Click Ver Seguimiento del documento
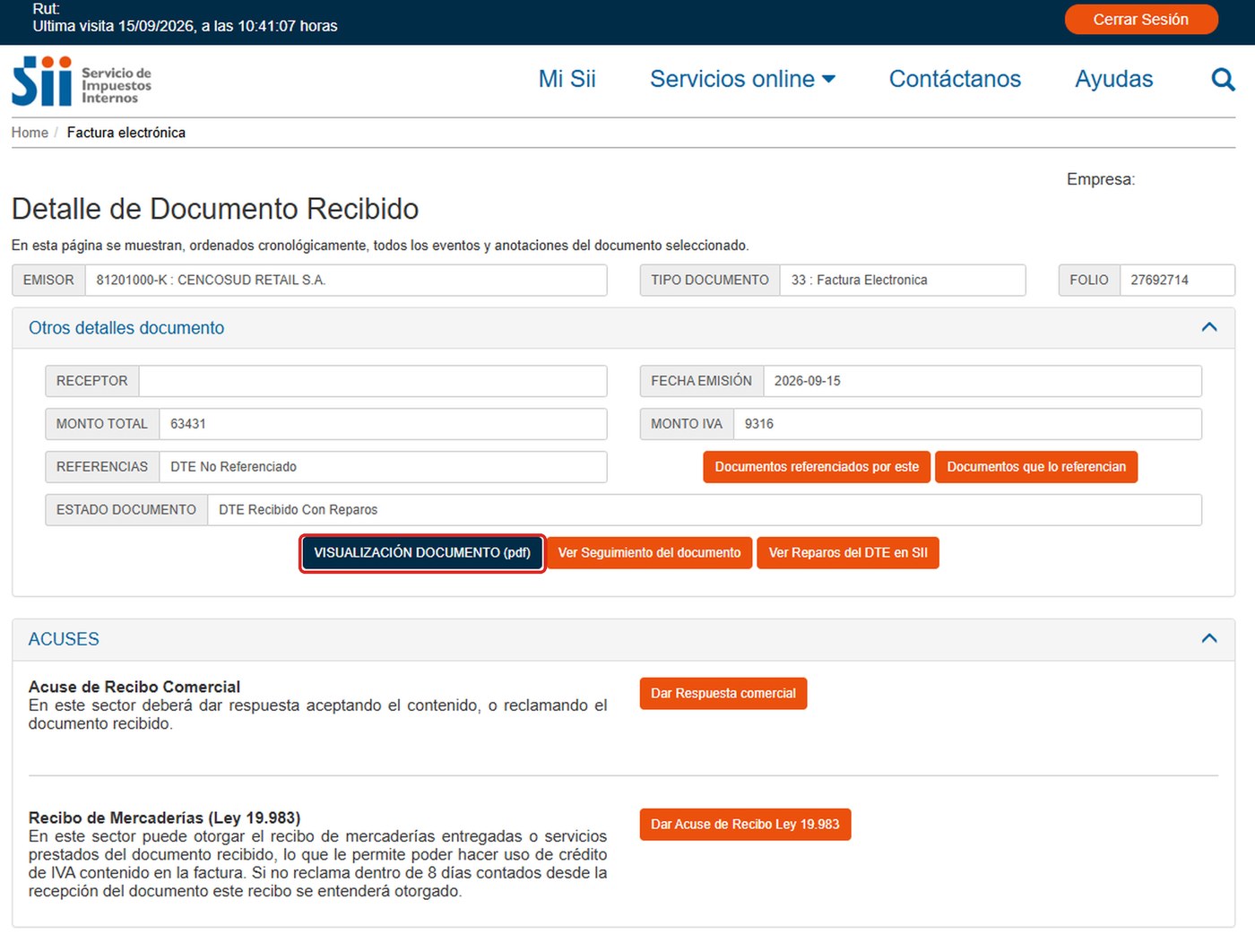 click(x=649, y=553)
